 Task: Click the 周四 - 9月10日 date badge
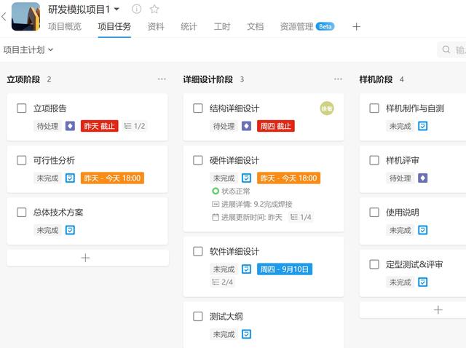(x=284, y=269)
